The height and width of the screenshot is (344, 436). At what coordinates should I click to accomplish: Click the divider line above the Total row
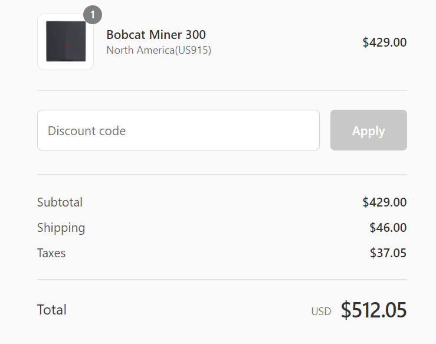point(222,280)
